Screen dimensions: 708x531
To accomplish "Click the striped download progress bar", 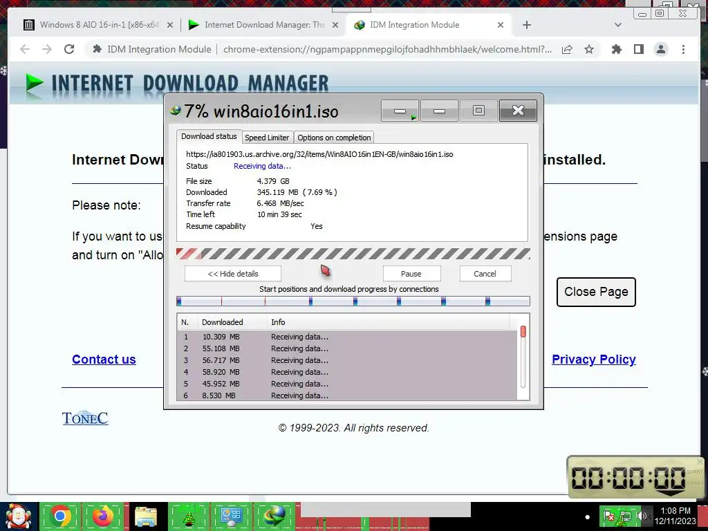I will [353, 254].
